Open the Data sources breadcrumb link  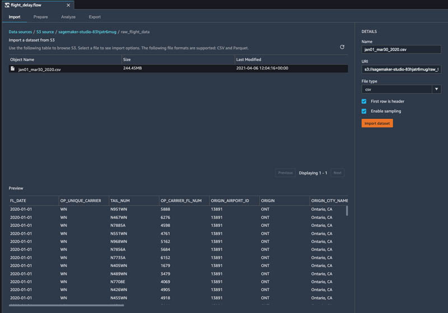coord(20,32)
